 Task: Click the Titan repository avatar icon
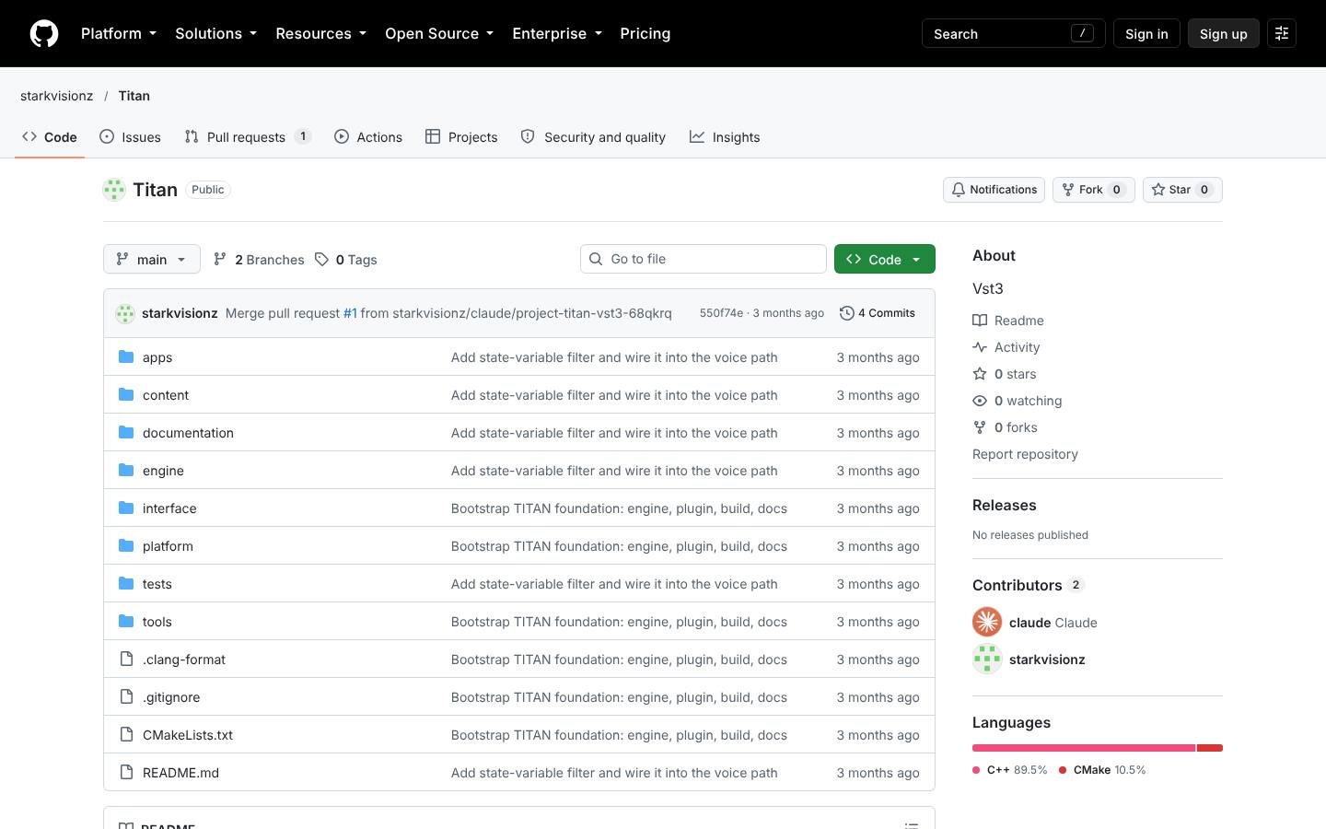114,190
